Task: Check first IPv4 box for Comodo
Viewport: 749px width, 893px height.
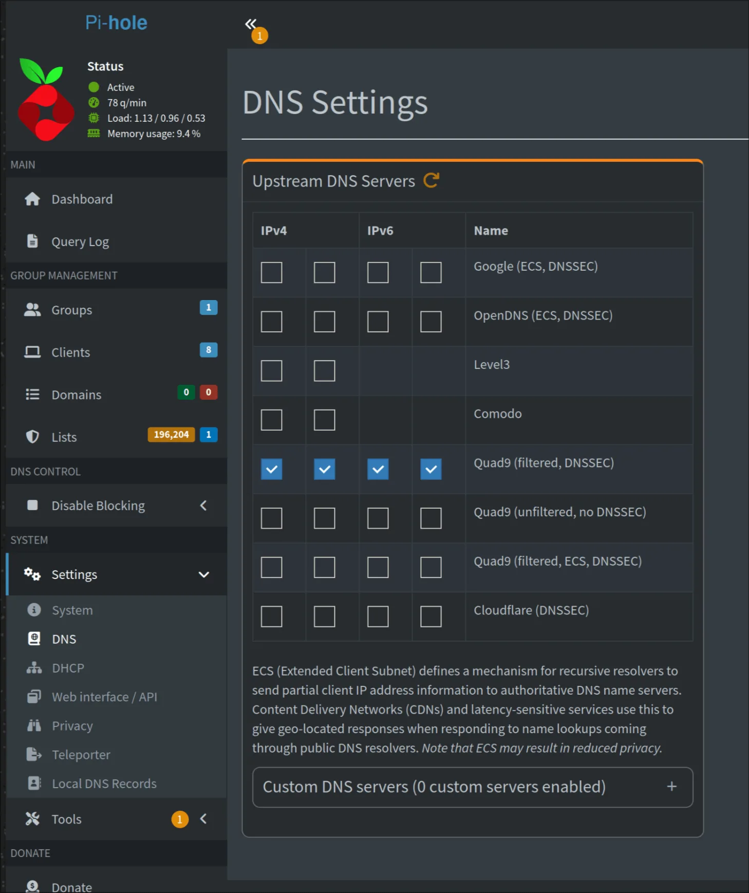Action: tap(271, 420)
